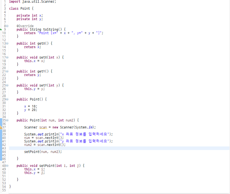Collapse setPoint method fold at line 48
The width and height of the screenshot is (230, 194).
pos(7,166)
